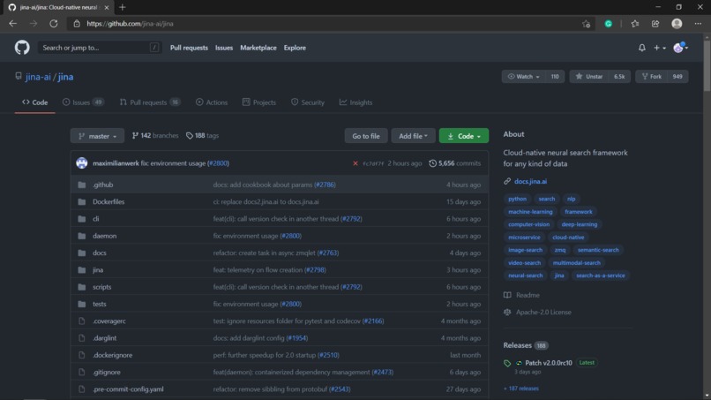Click the Search or jump to field
711x400 pixels.
(99, 47)
